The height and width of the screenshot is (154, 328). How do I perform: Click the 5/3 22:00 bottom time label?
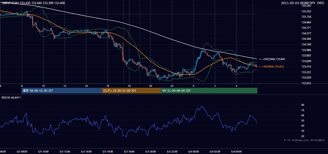pyautogui.click(x=172, y=151)
